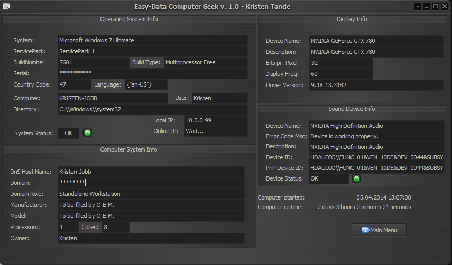This screenshot has height=265, width=452.
Task: Click the window title Easy-Data Computer Geek
Action: tap(212, 7)
